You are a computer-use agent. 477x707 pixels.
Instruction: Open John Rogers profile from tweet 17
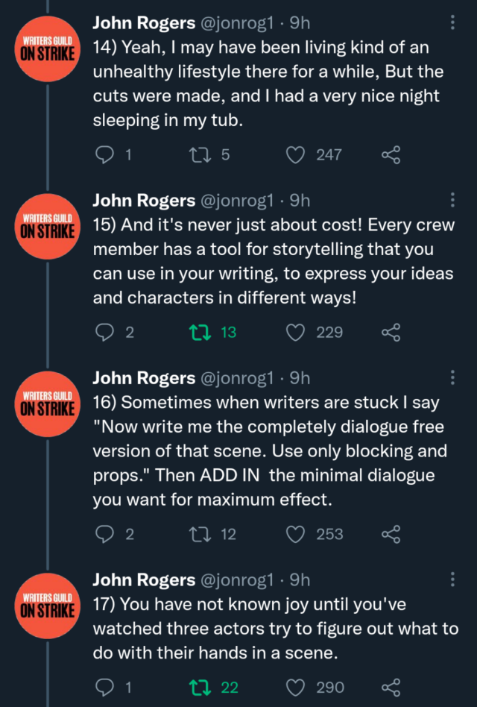(x=142, y=579)
